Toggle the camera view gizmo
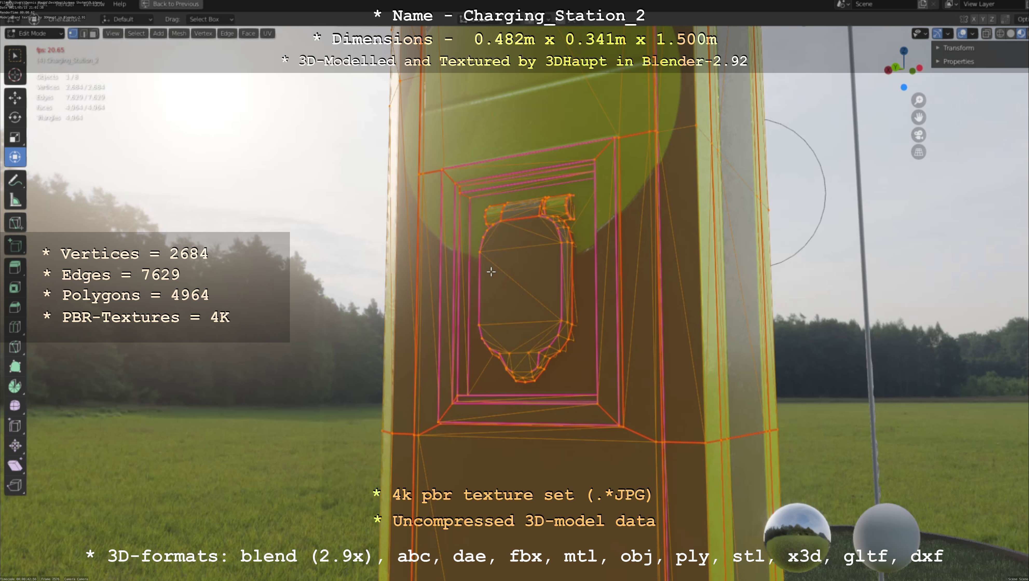The height and width of the screenshot is (581, 1029). point(918,135)
